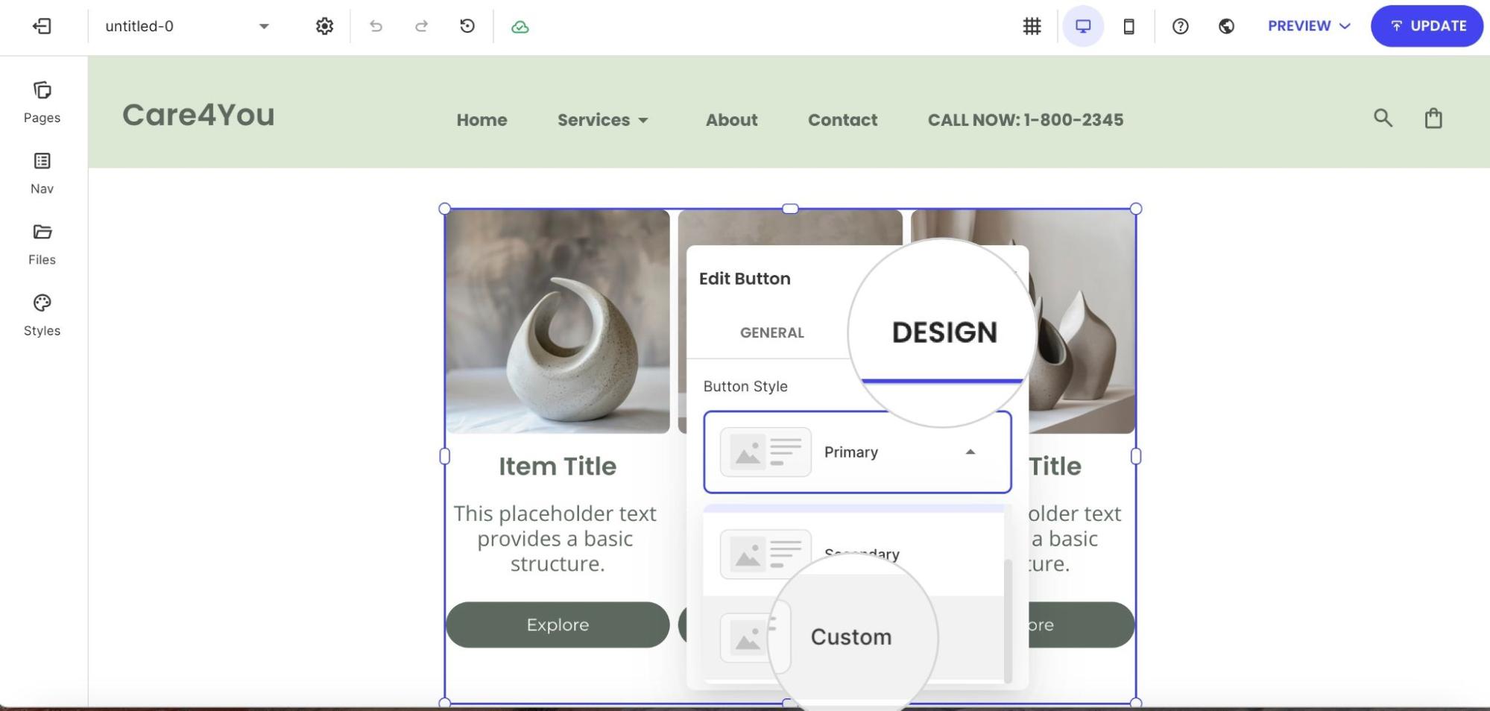The image size is (1490, 711).
Task: Open the shopping bag icon
Action: pyautogui.click(x=1433, y=118)
